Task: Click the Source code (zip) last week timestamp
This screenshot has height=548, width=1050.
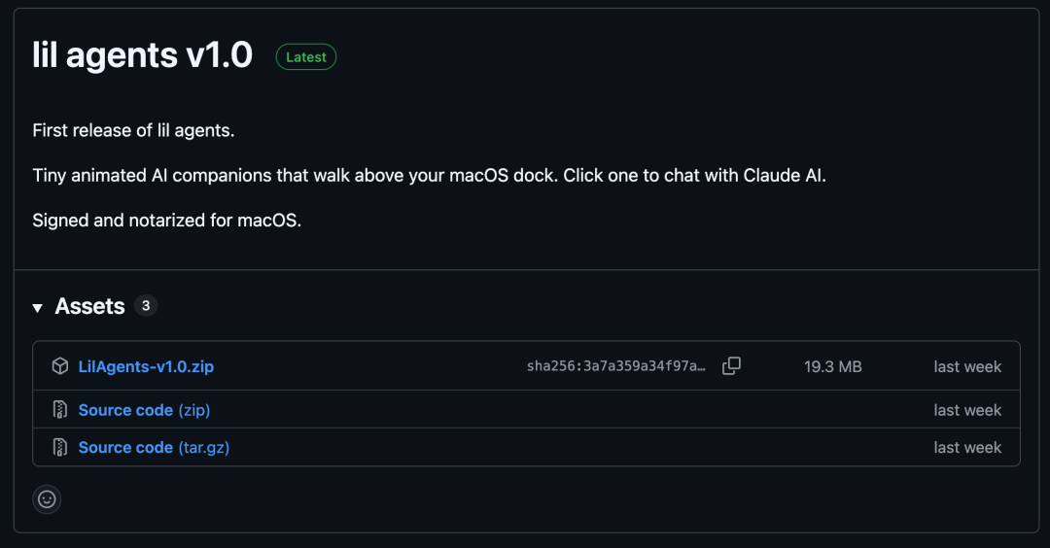Action: point(966,410)
